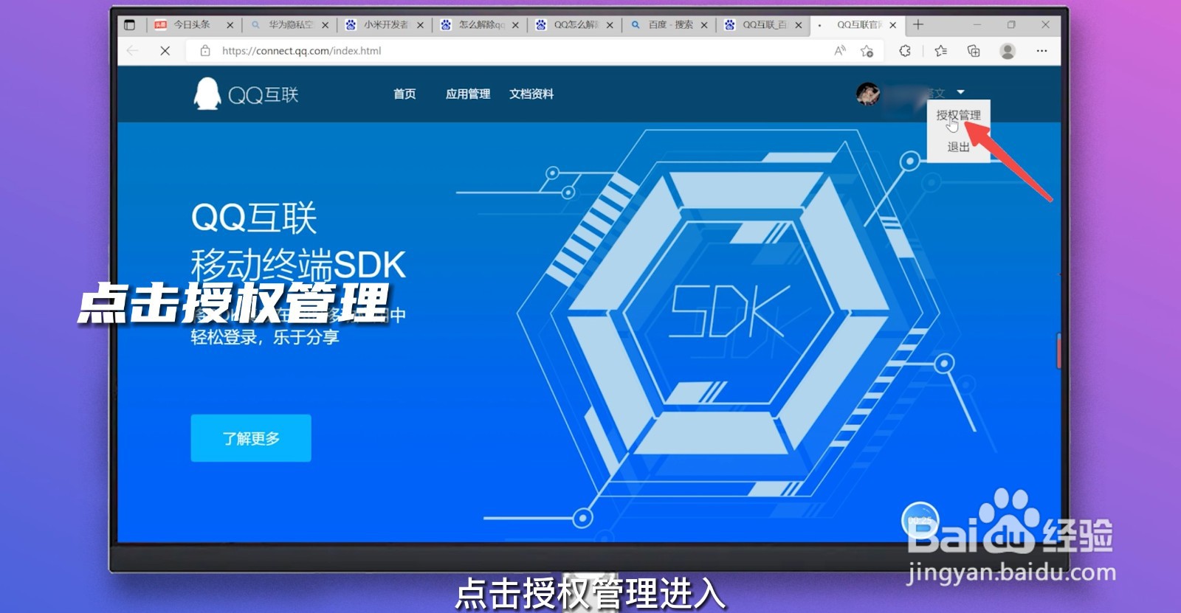View site info lock icon

tap(205, 51)
